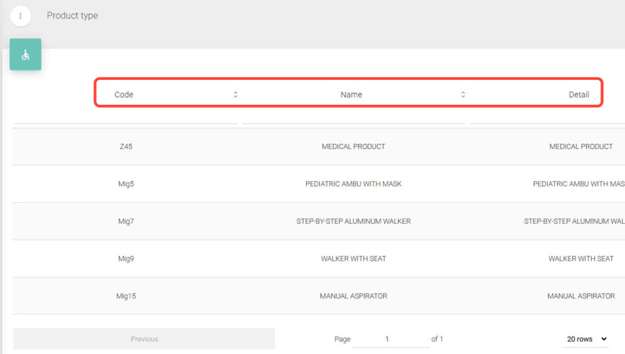Sort table by the Name column header
This screenshot has width=625, height=354.
click(x=351, y=95)
